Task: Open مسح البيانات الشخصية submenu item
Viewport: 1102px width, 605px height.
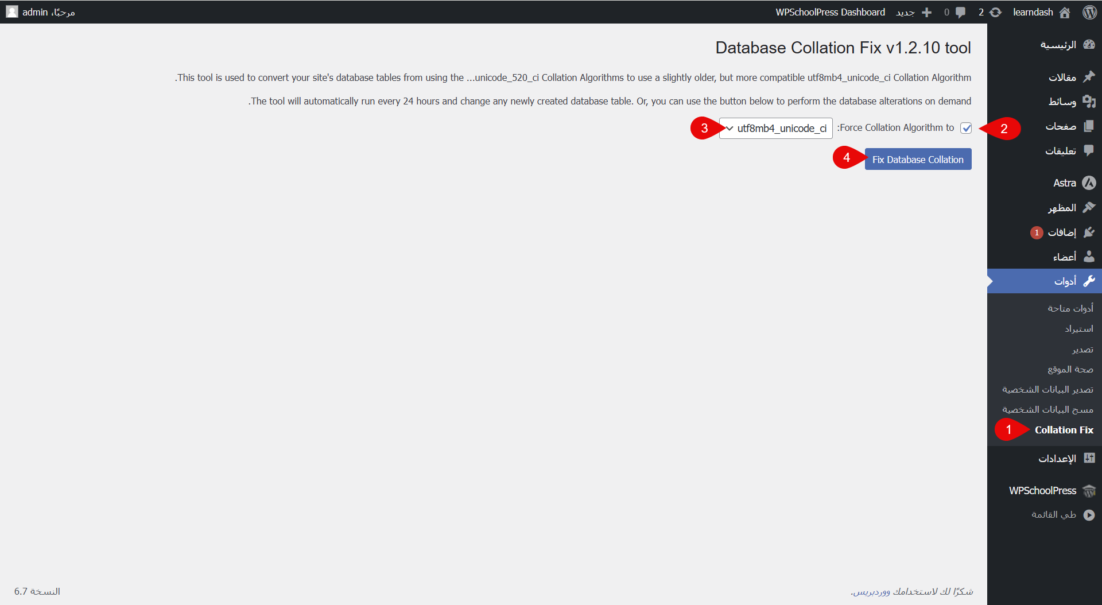Action: 1047,409
